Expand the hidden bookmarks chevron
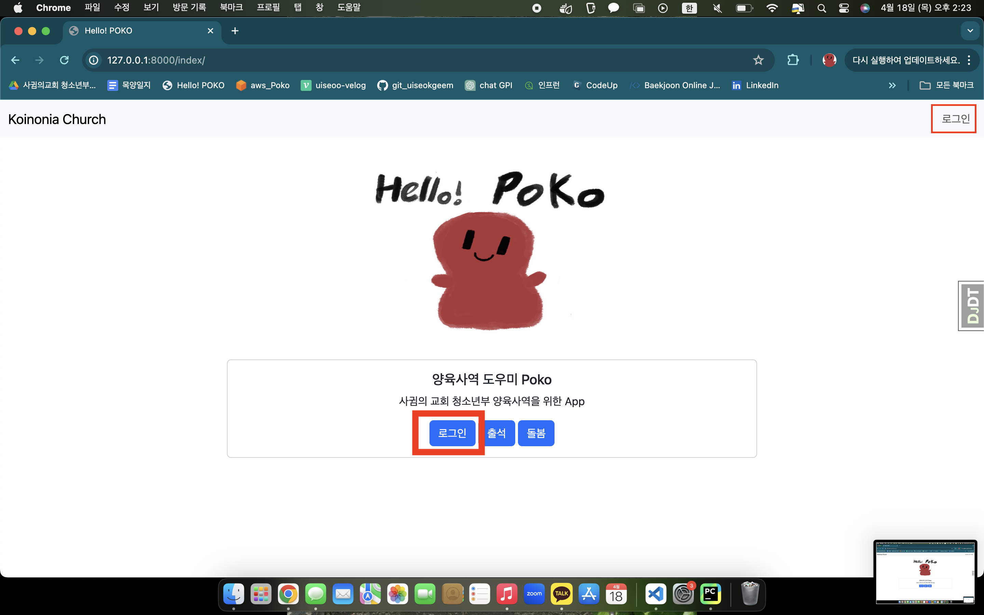 (892, 85)
